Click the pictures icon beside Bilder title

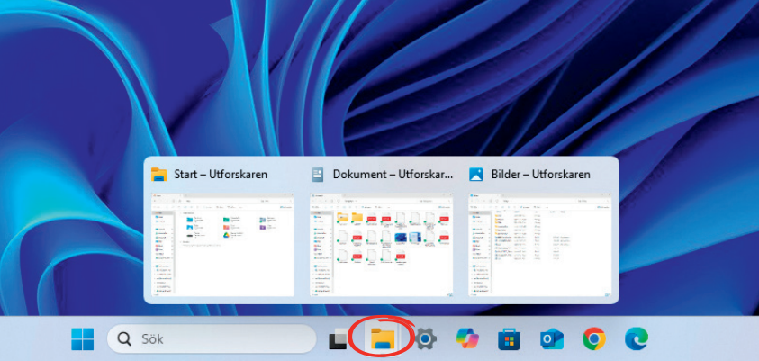pos(476,175)
